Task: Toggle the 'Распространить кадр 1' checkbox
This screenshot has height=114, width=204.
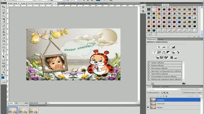Action: [183, 93]
